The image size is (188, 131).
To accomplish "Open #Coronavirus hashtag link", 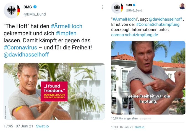I will (x=20, y=48).
